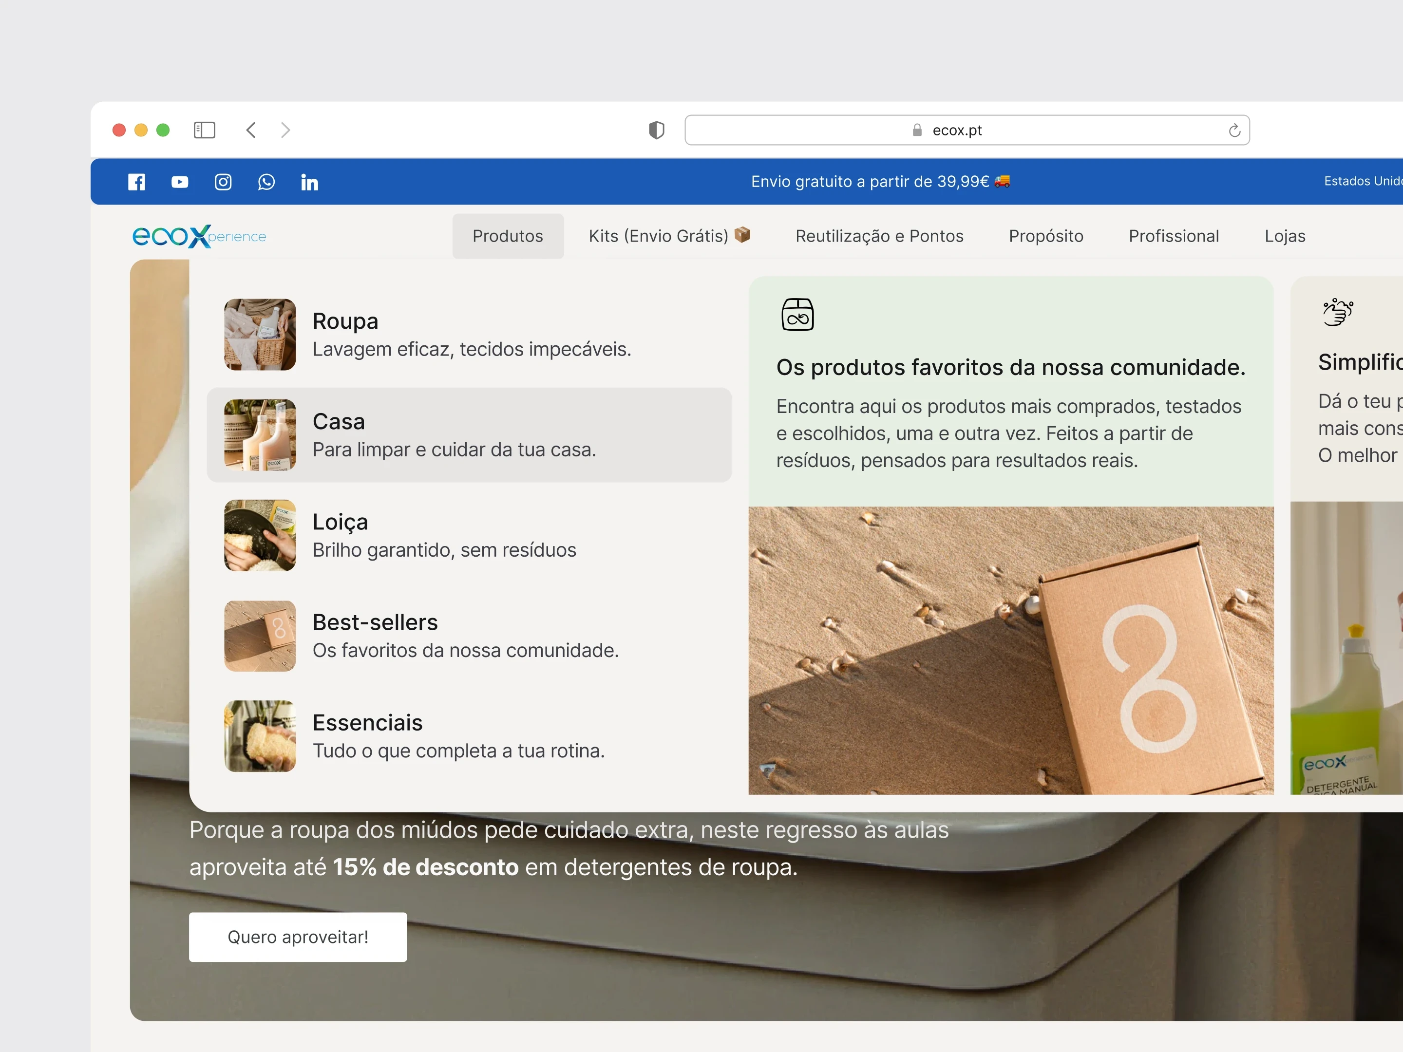Open the Facebook social icon
Screen dimensions: 1403x1052
tap(136, 182)
